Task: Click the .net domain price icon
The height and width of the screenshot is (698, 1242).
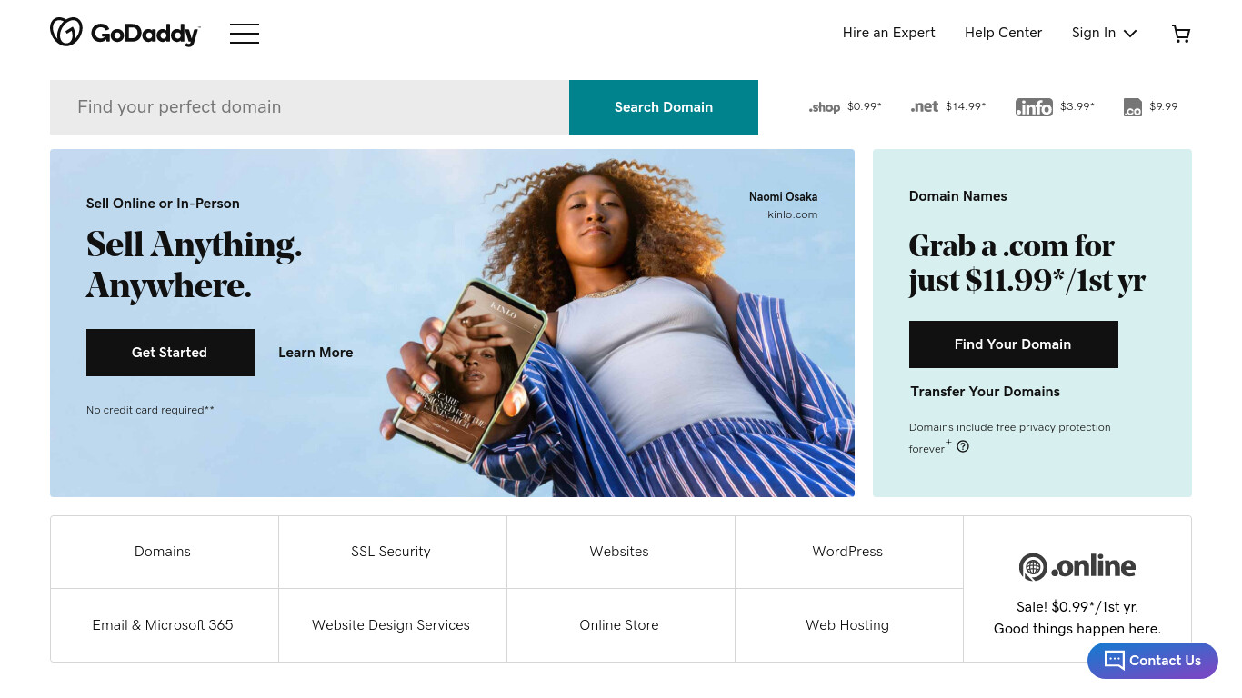Action: (925, 106)
